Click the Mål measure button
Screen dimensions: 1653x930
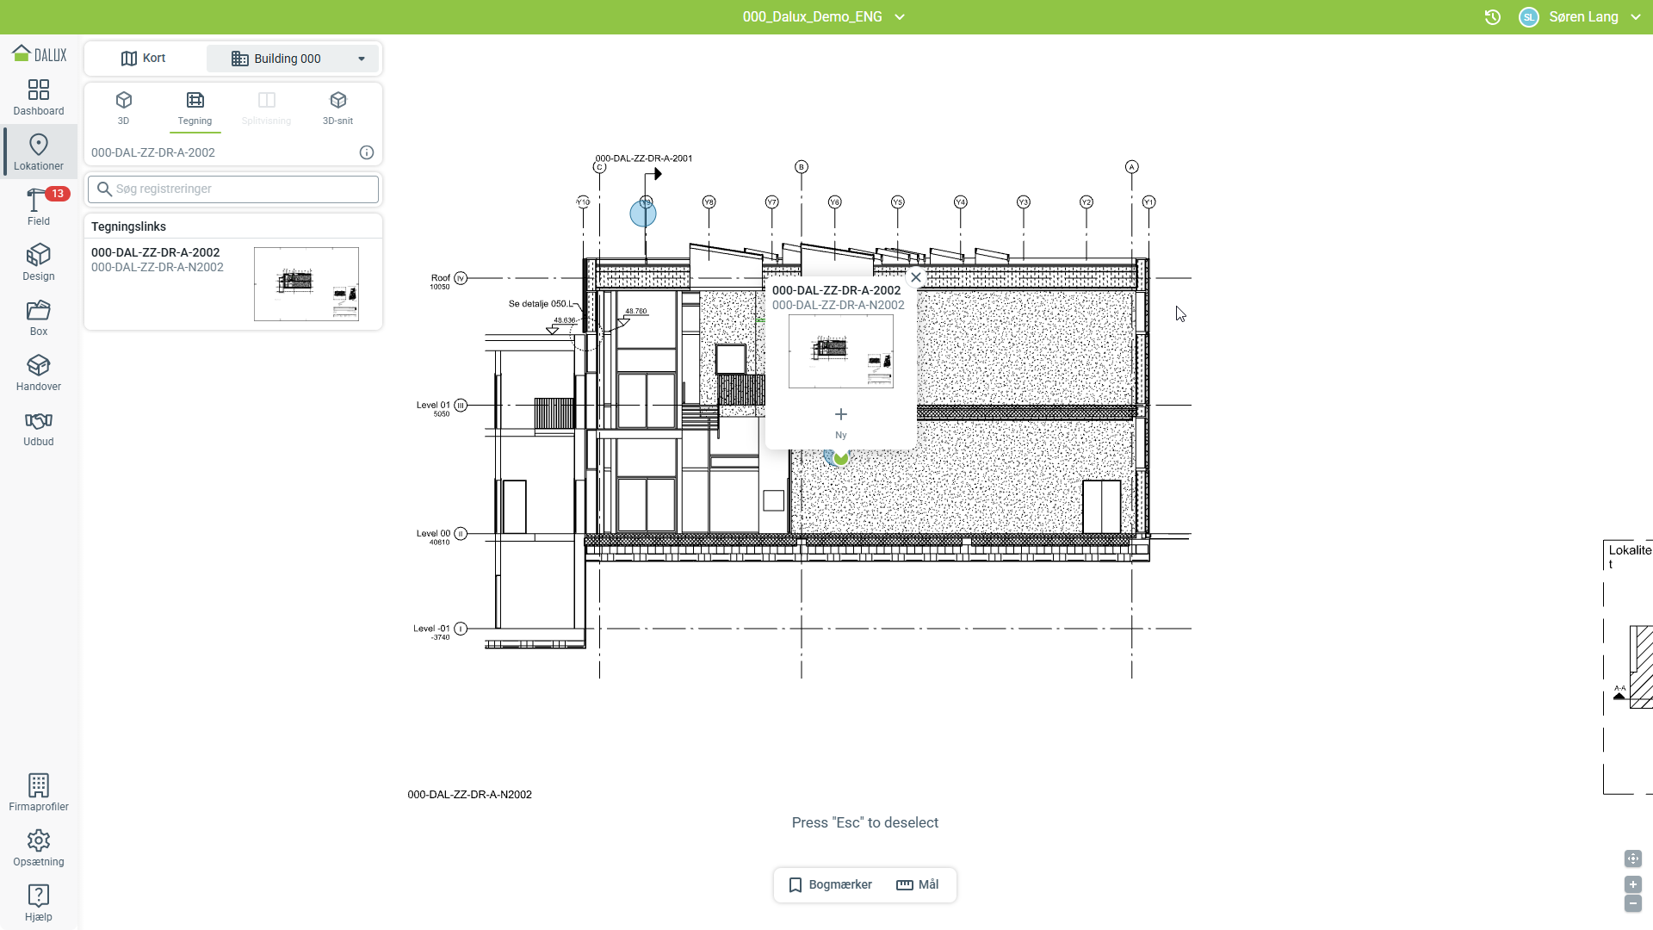pos(918,884)
